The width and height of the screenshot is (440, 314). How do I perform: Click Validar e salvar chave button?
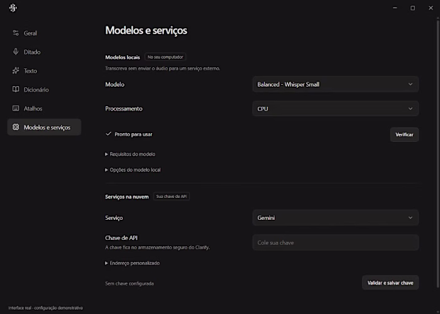[x=390, y=283]
